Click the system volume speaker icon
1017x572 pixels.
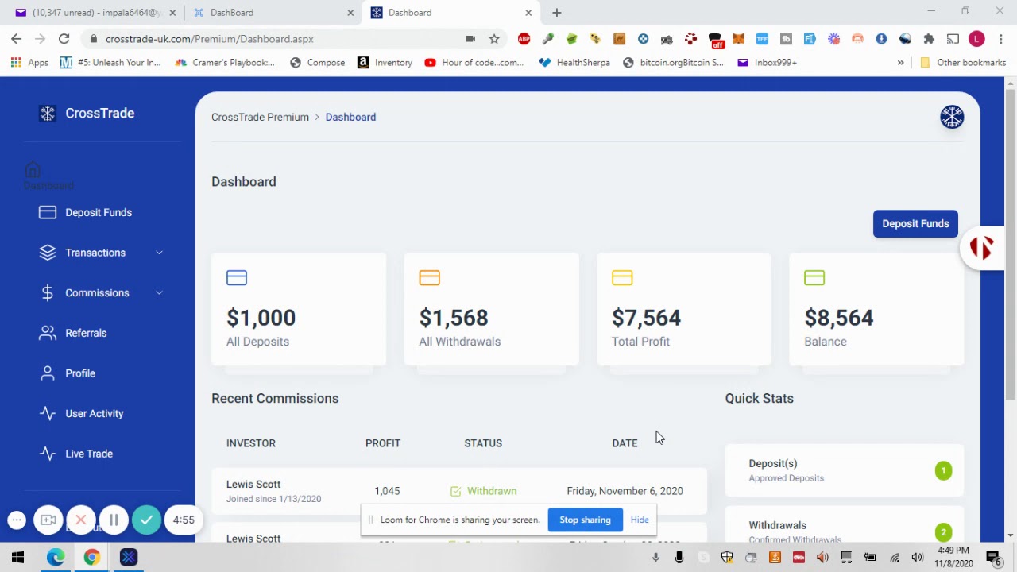[918, 558]
